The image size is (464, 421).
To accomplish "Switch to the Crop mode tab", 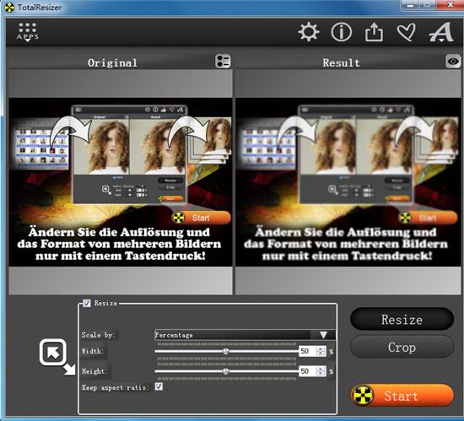I will click(x=402, y=347).
